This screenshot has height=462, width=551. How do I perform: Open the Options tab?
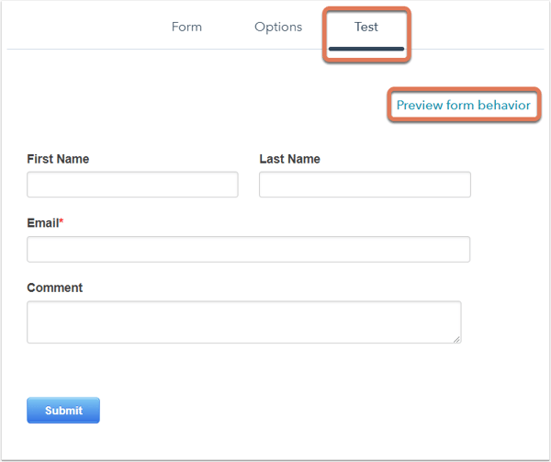click(278, 27)
